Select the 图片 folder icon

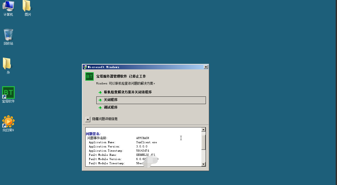click(28, 8)
